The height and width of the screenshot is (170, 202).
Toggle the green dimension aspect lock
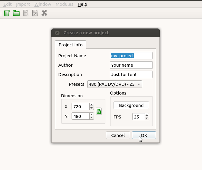coord(99,111)
